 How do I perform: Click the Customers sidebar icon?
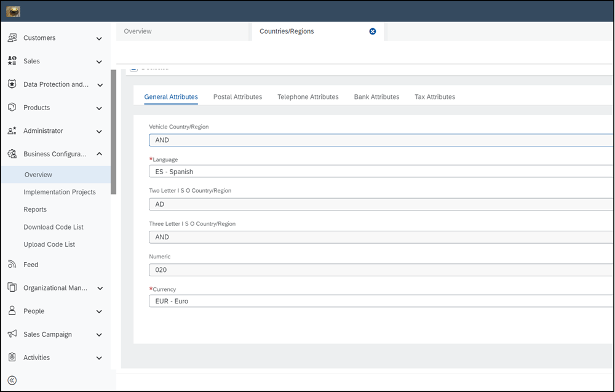pos(12,38)
